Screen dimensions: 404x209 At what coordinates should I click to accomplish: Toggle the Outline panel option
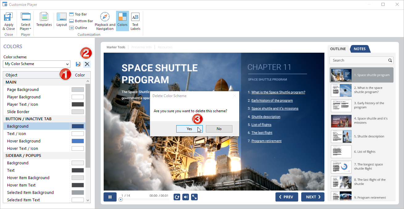[78, 28]
